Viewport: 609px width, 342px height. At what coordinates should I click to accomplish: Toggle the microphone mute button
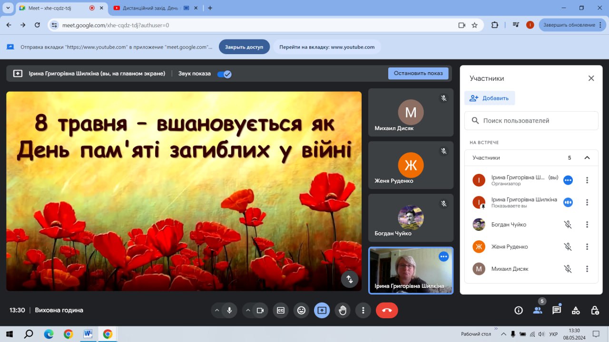(229, 310)
